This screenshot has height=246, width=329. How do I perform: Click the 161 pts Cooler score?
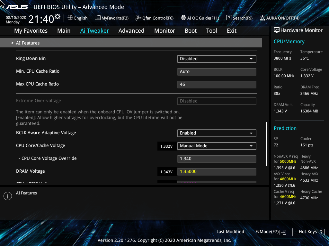[307, 145]
